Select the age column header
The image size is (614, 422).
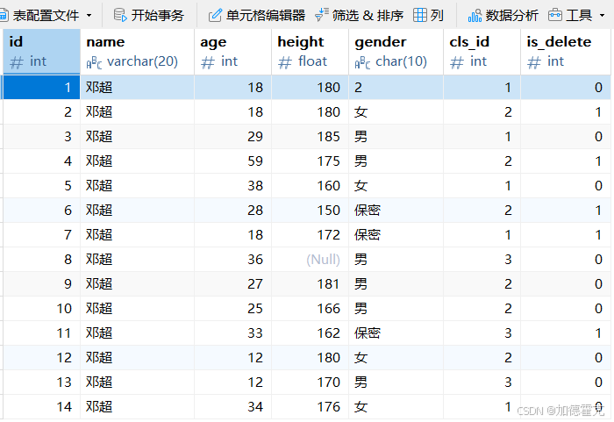coord(232,52)
